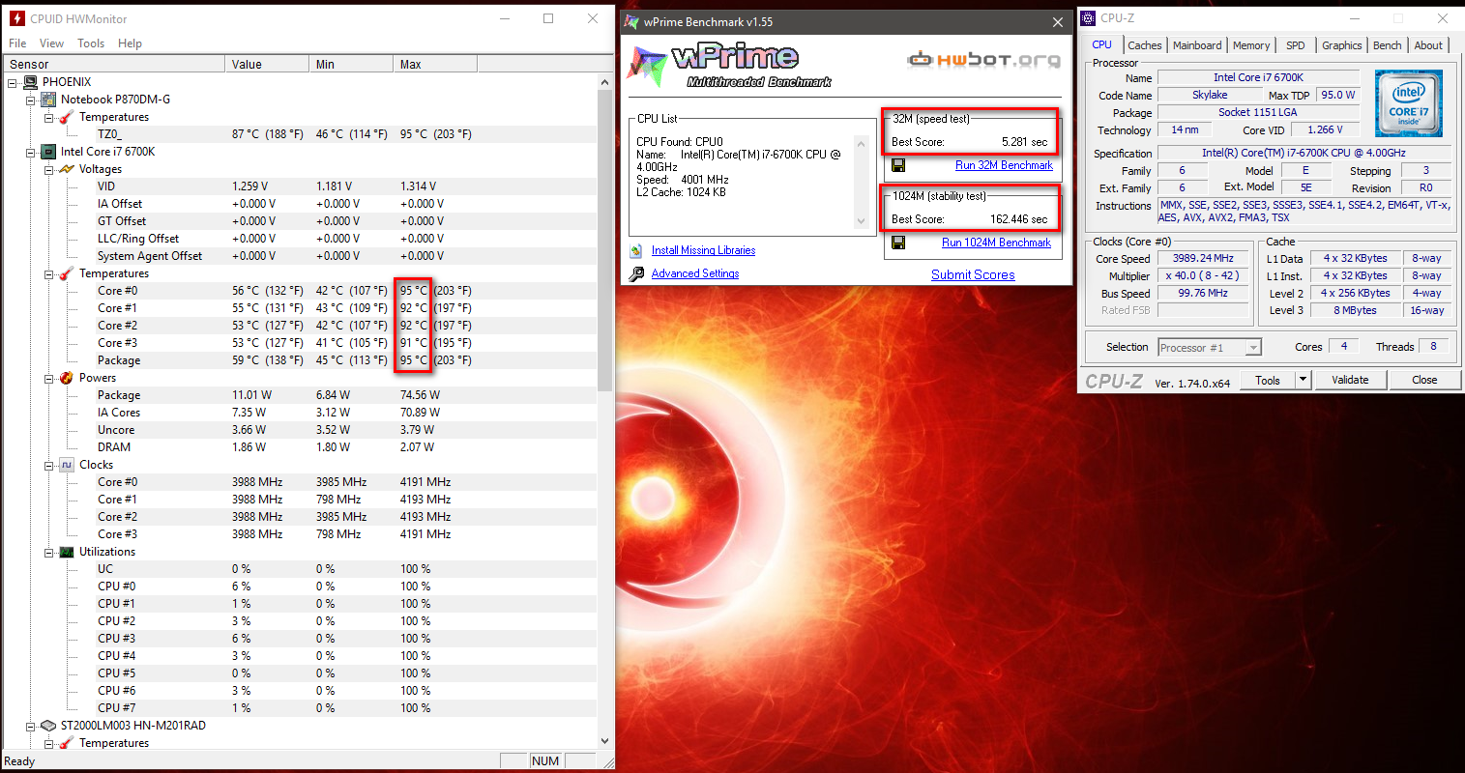Collapse the Utilizations section
The image size is (1465, 773).
click(49, 552)
